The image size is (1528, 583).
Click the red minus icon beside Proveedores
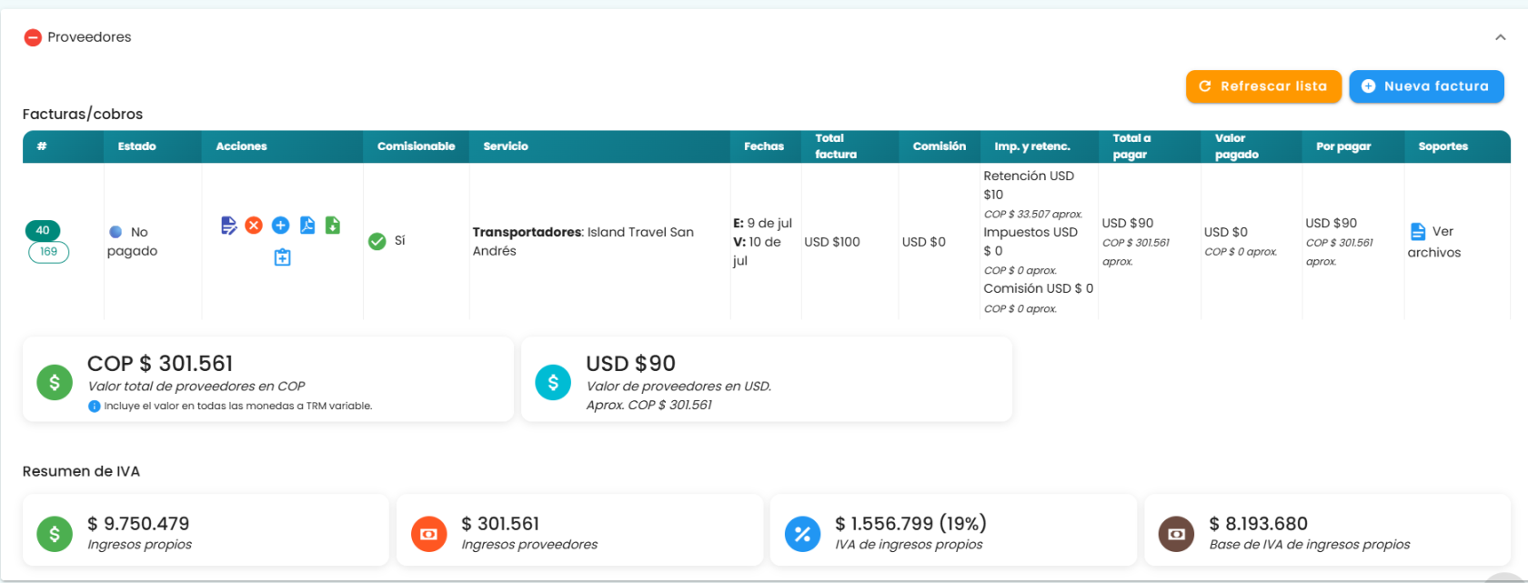[33, 37]
